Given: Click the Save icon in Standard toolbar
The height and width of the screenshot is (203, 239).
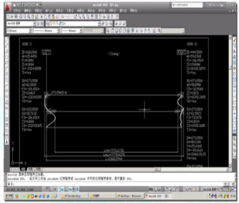Looking at the screenshot, I should pos(16,16).
